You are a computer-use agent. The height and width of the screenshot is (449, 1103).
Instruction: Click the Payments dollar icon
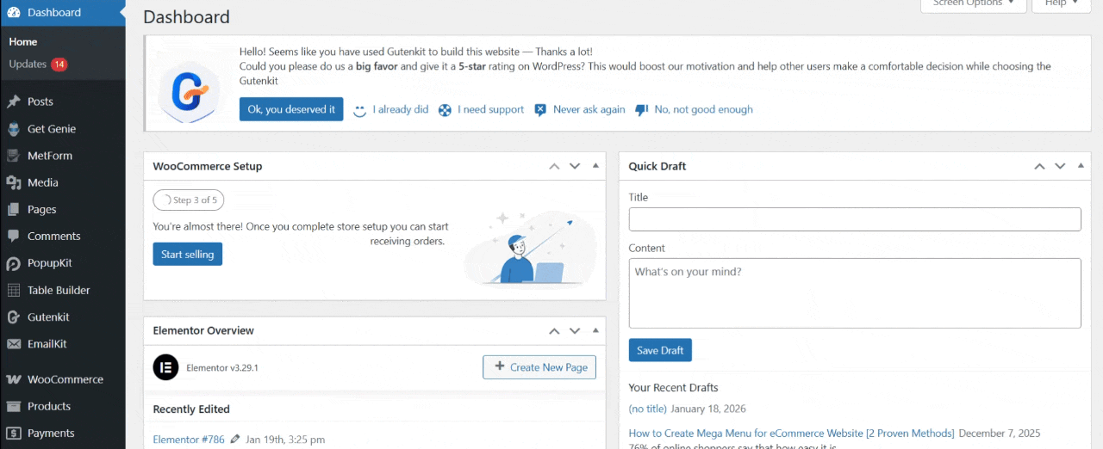[x=14, y=434]
